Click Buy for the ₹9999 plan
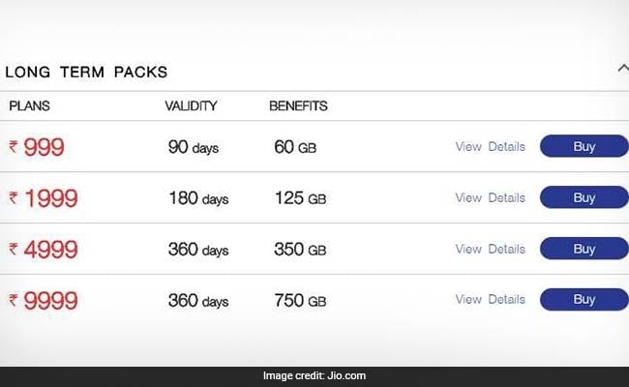 click(x=584, y=299)
